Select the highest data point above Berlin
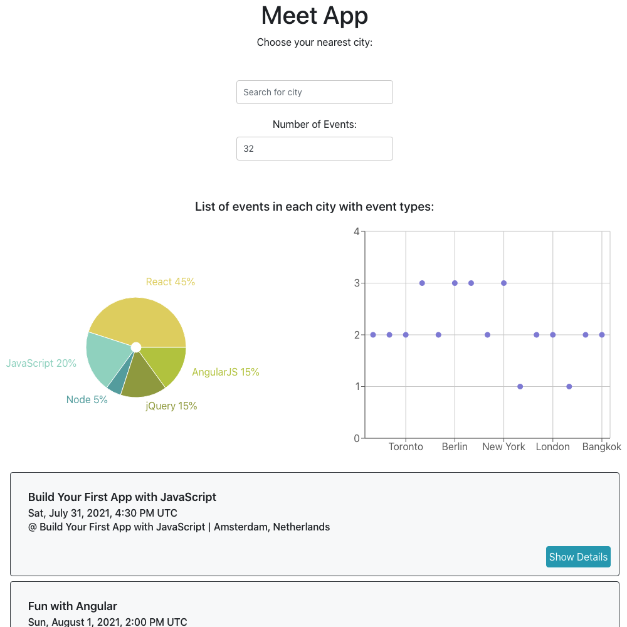Viewport: 627px width, 627px height. click(455, 282)
